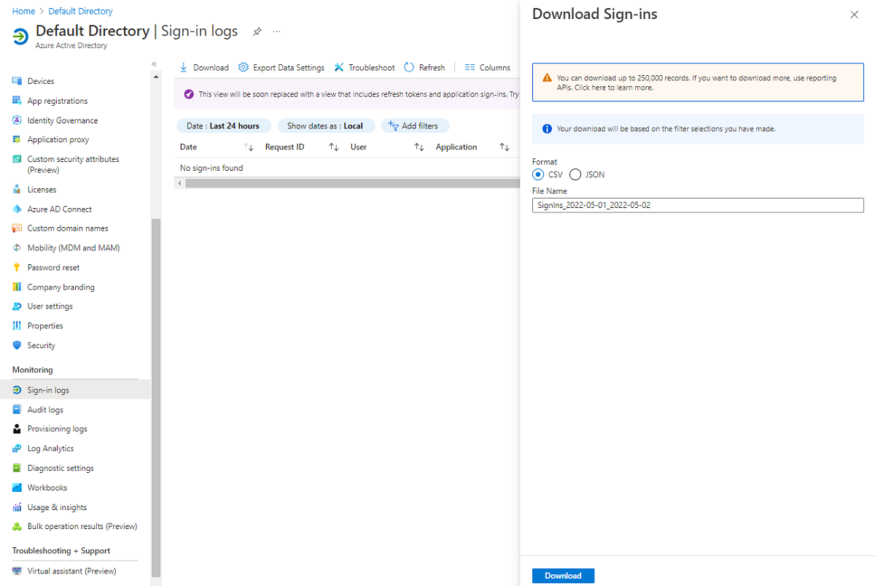Click the Application proxy icon
The height and width of the screenshot is (586, 875).
[17, 139]
